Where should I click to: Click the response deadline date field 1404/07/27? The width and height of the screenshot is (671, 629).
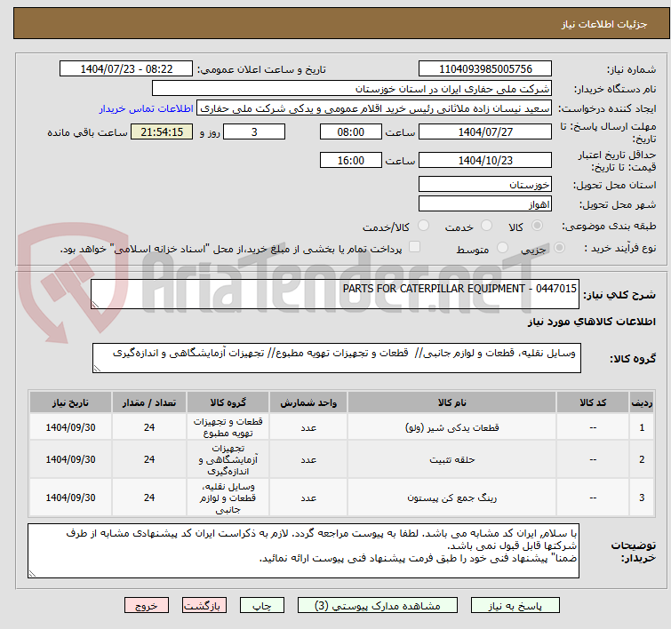pyautogui.click(x=485, y=131)
